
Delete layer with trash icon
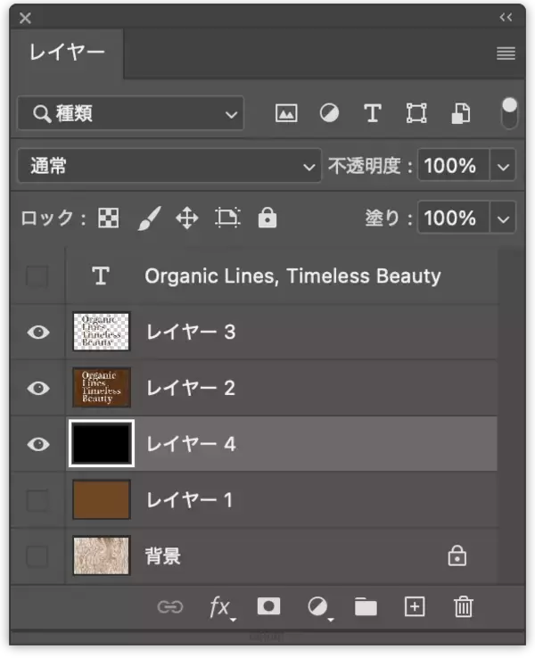pyautogui.click(x=464, y=607)
